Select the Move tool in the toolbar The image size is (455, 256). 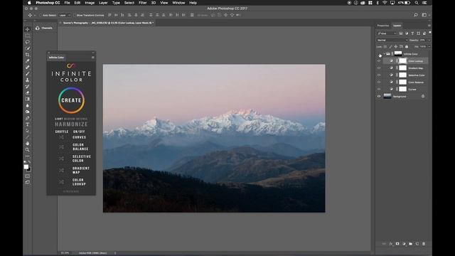coord(28,29)
